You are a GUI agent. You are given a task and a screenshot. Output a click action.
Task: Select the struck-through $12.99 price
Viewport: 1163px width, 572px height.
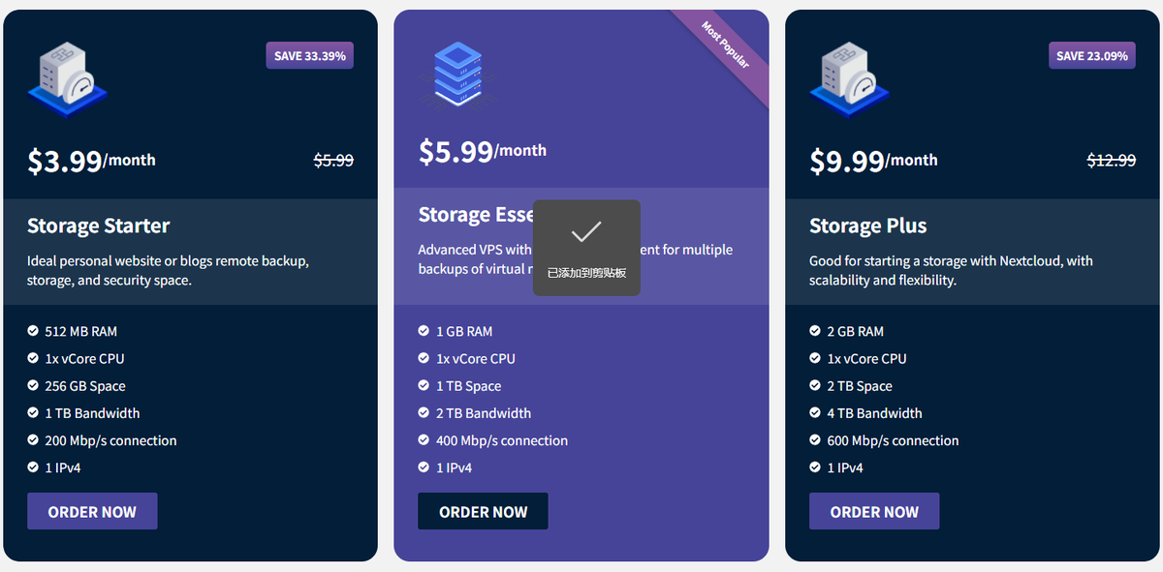pyautogui.click(x=1112, y=161)
